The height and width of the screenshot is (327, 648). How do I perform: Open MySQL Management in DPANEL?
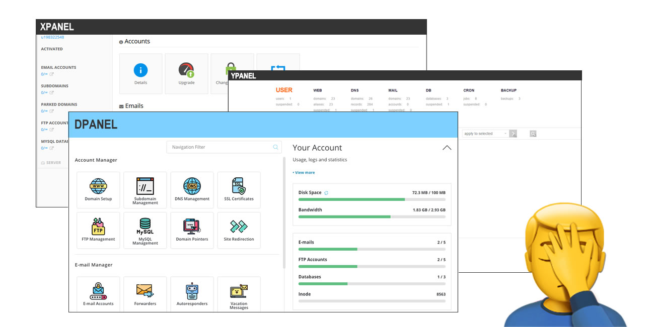pyautogui.click(x=145, y=230)
